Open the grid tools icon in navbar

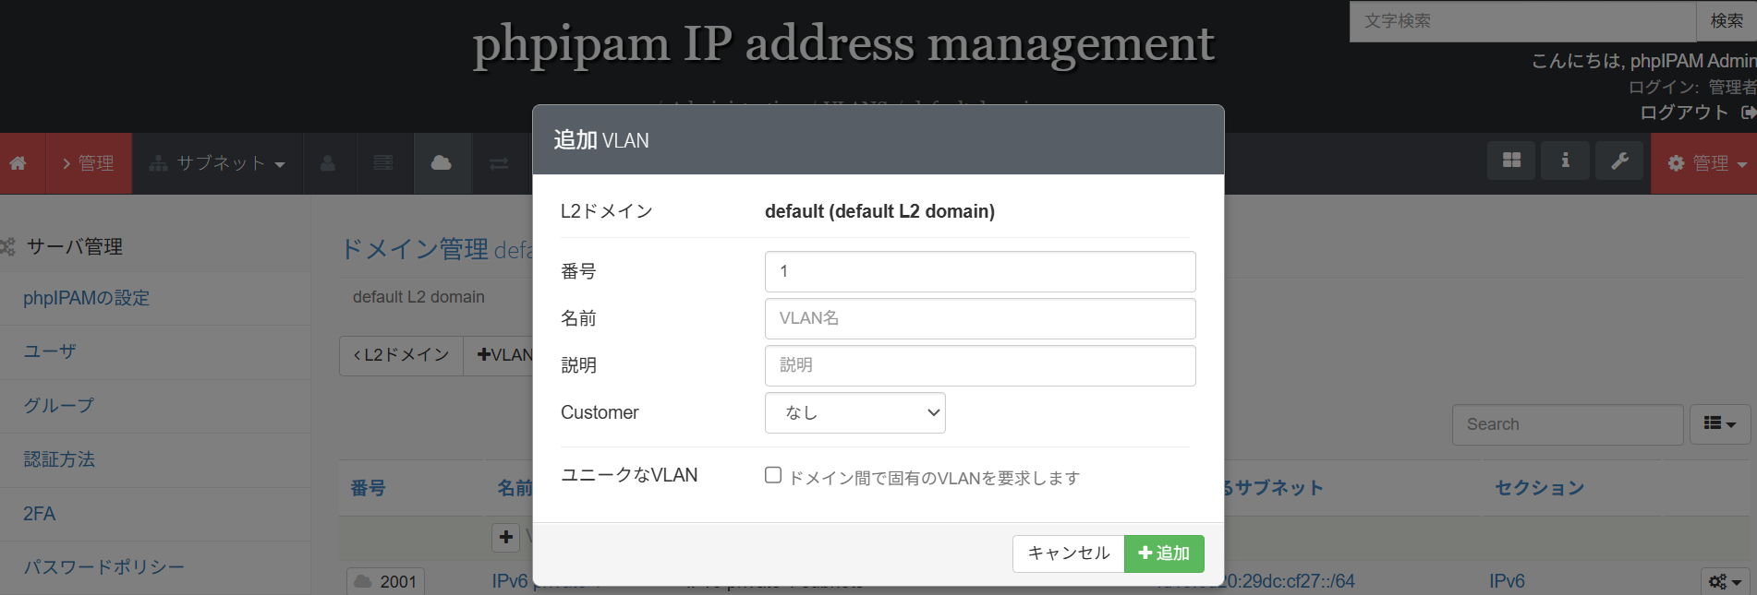1511,161
